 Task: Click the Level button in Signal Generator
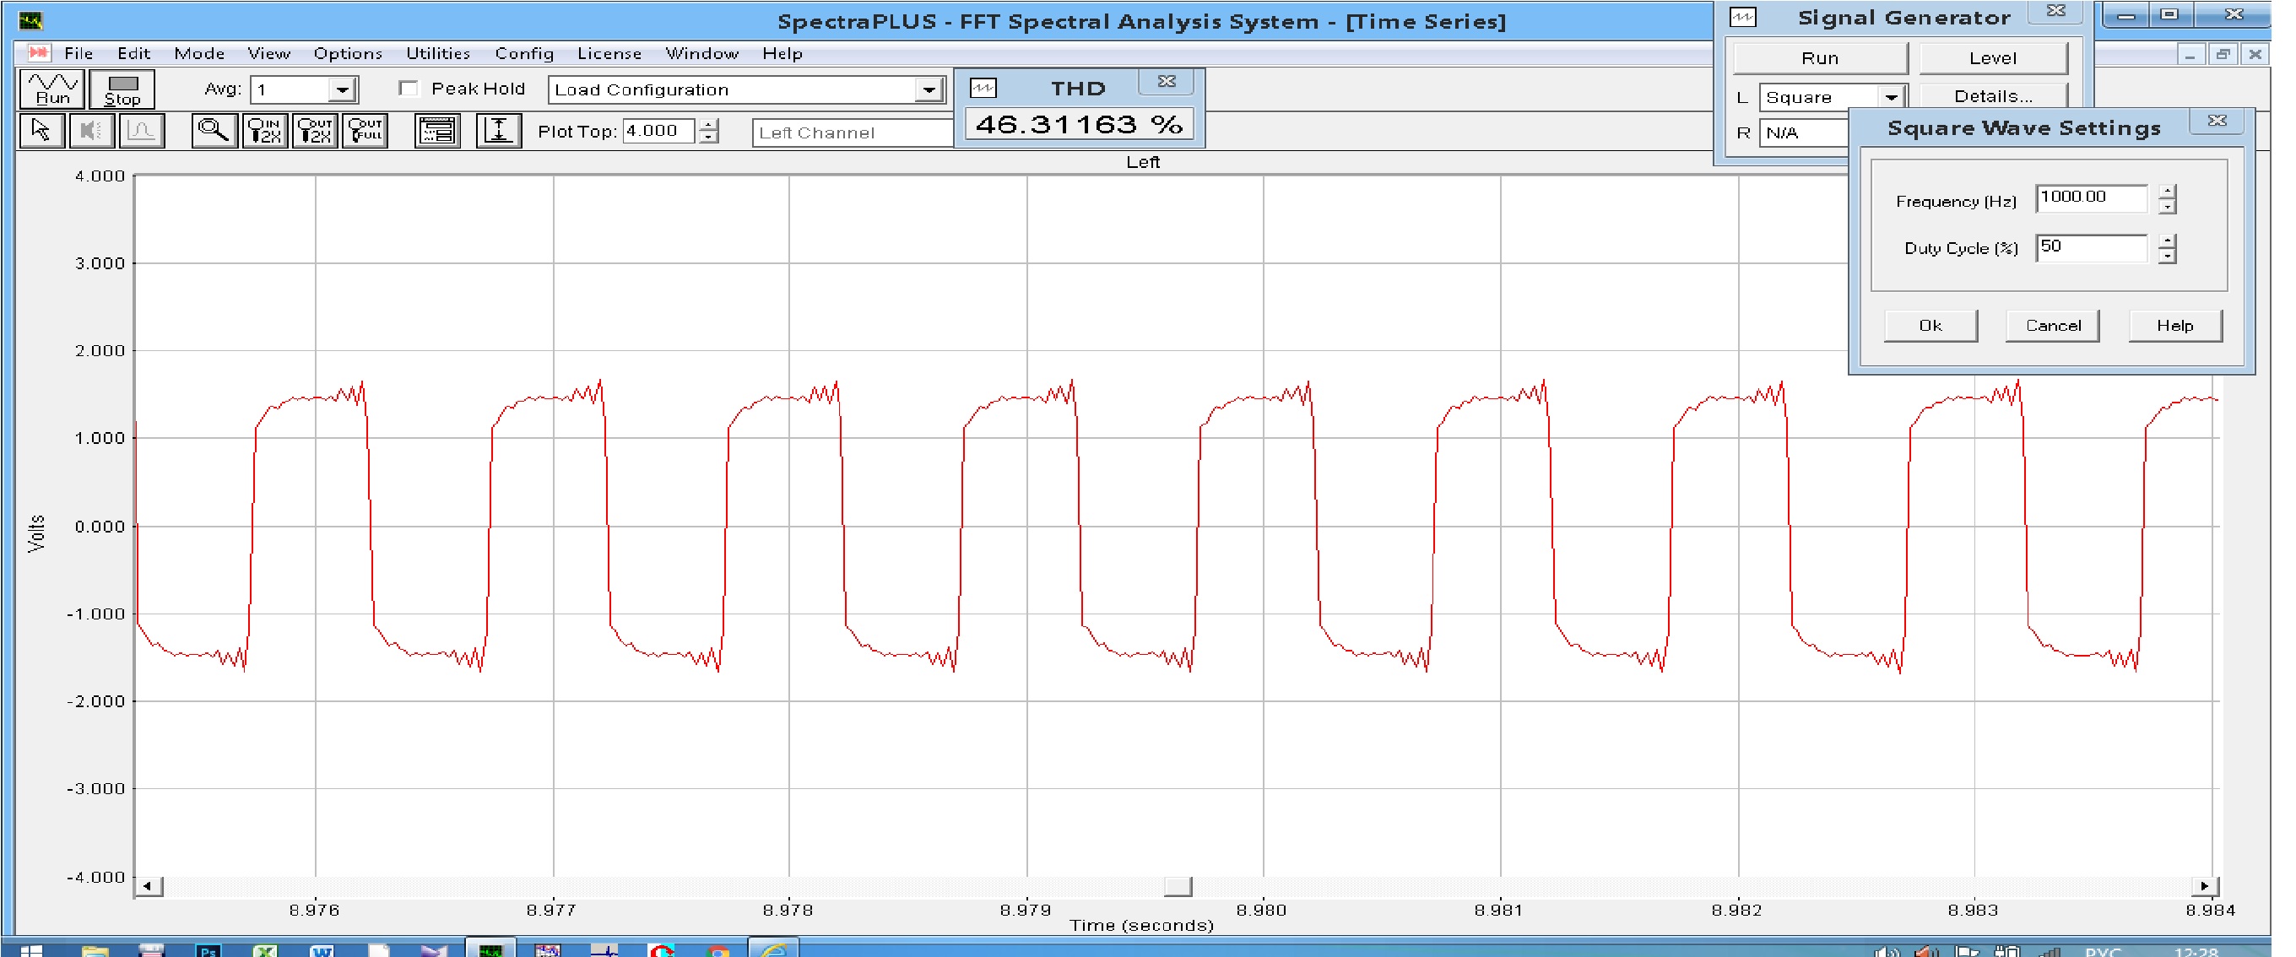click(x=1992, y=58)
